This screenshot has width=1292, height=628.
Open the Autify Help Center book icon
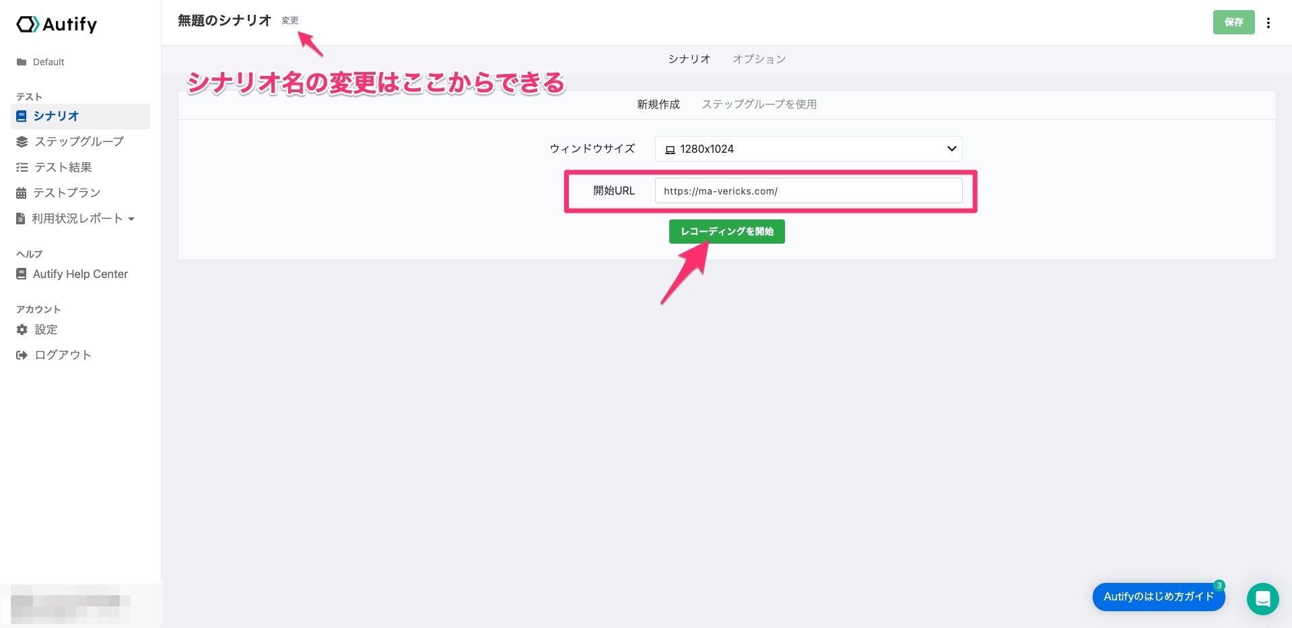tap(21, 274)
